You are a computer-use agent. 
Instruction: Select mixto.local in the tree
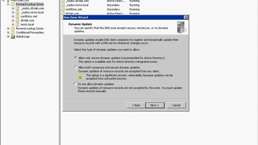point(27,25)
